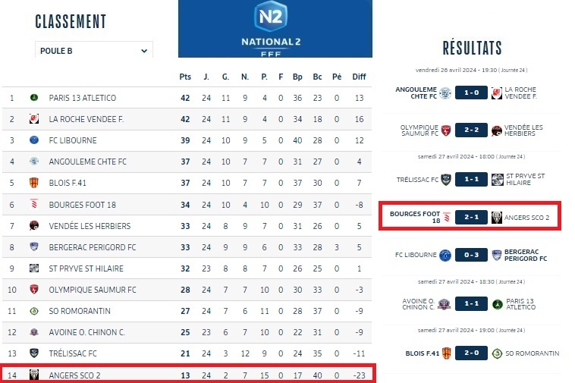575x383 pixels.
Task: Click Olympique Saumur FC crest in standings
Action: (x=34, y=290)
